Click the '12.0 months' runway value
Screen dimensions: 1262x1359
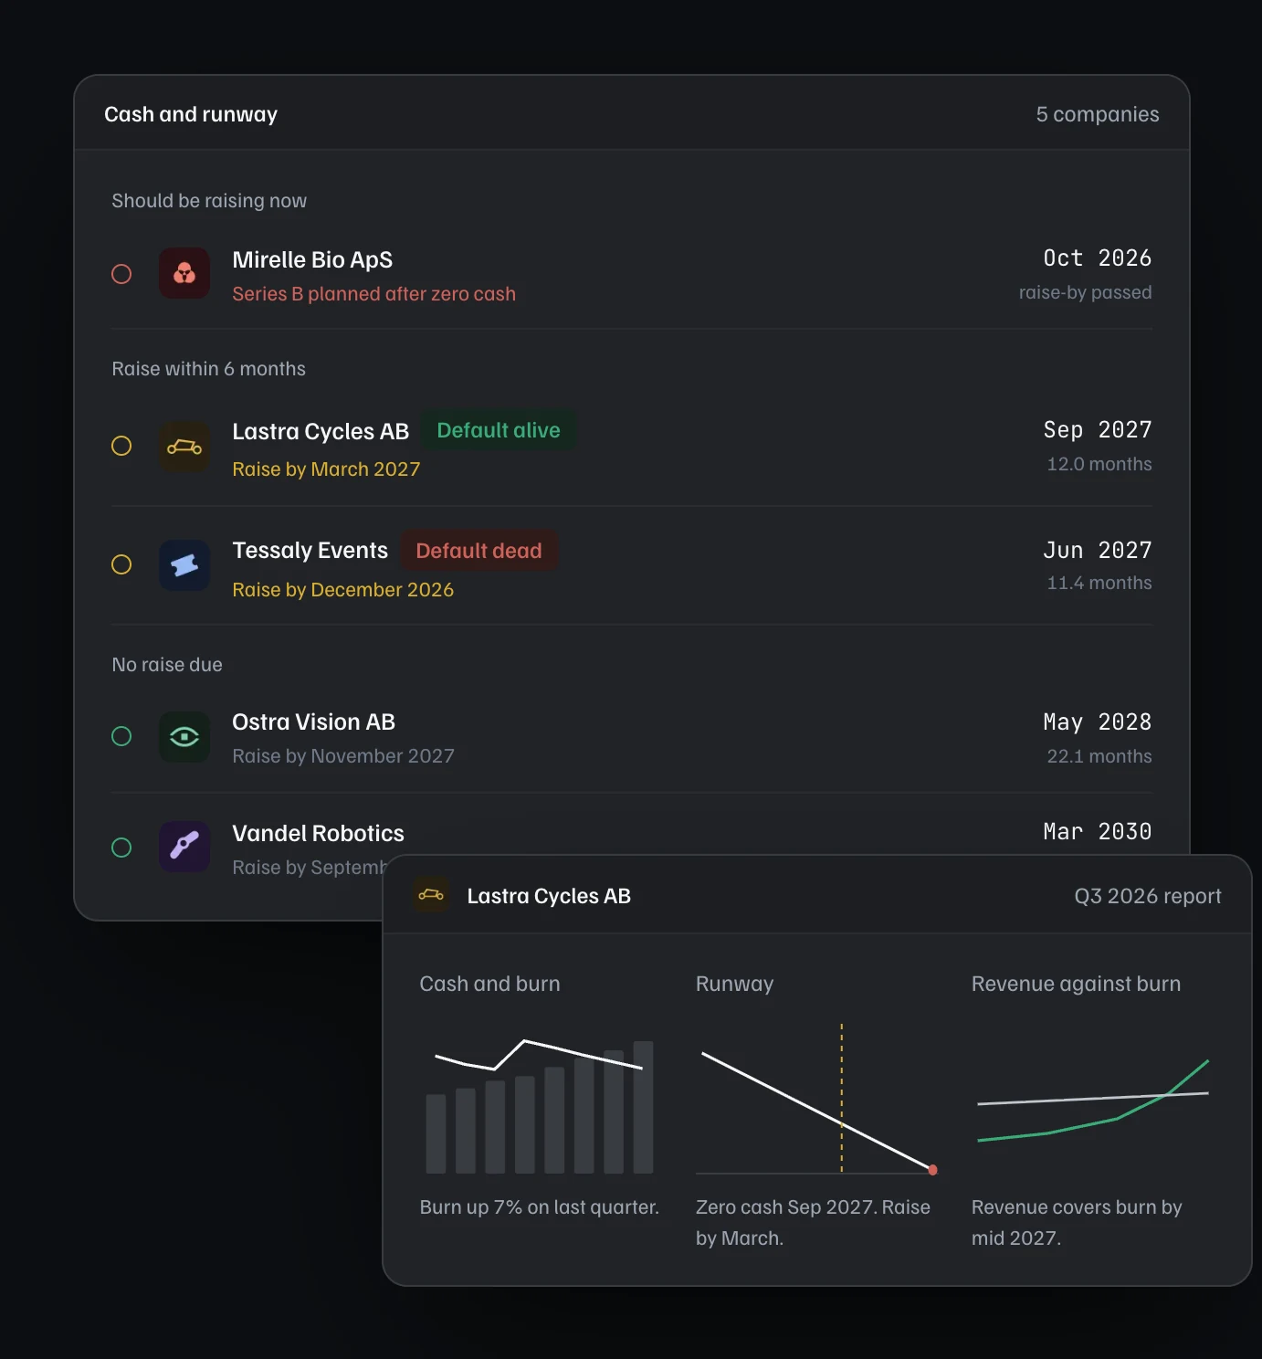[1099, 464]
